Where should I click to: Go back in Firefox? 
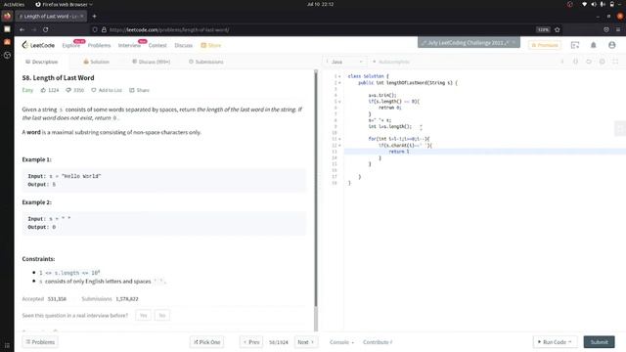pos(22,29)
